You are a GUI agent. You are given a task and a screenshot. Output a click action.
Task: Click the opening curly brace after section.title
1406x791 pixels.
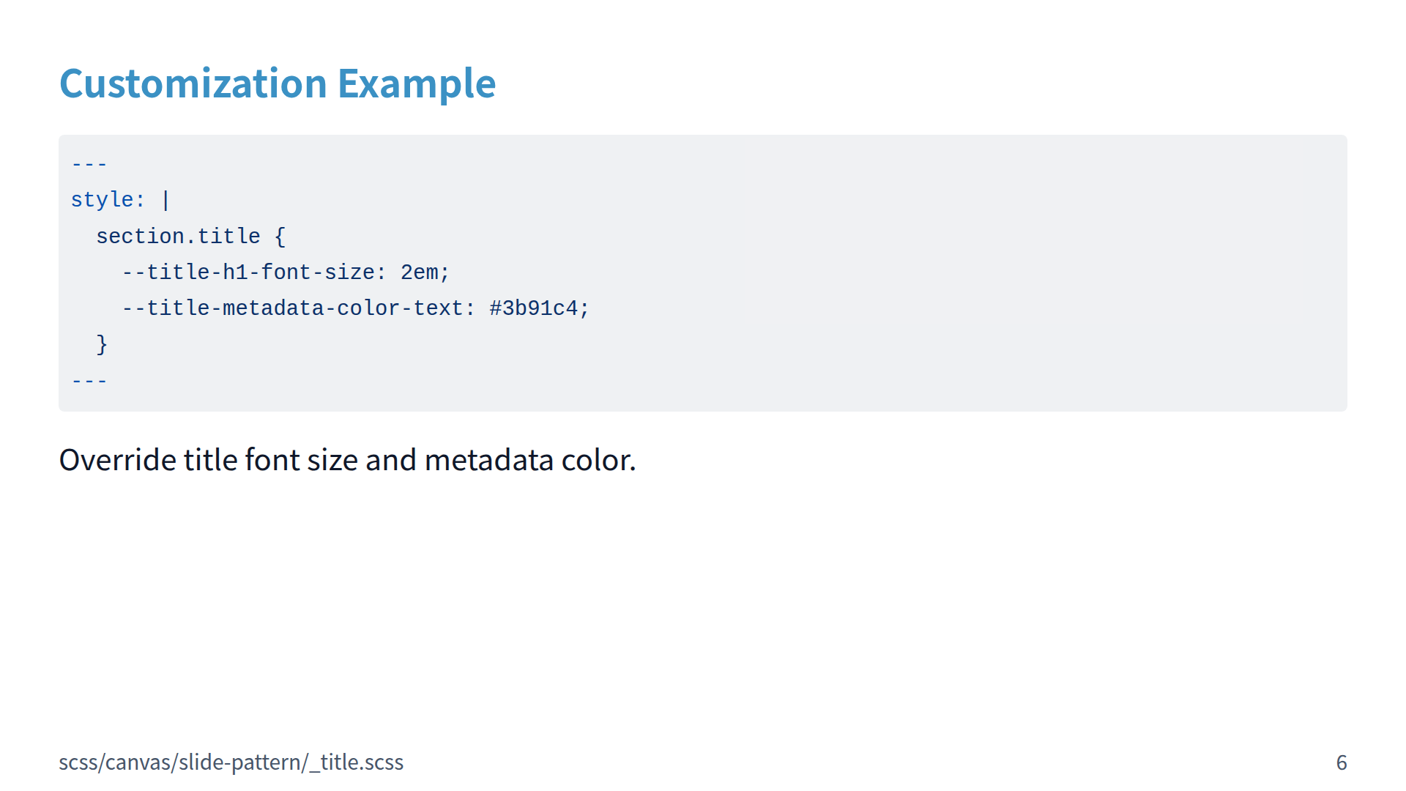point(280,237)
